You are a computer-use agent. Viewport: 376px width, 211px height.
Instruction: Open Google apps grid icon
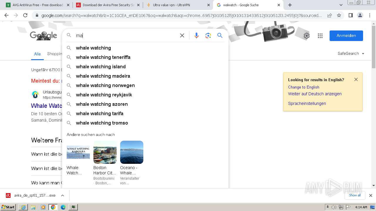pos(320,36)
